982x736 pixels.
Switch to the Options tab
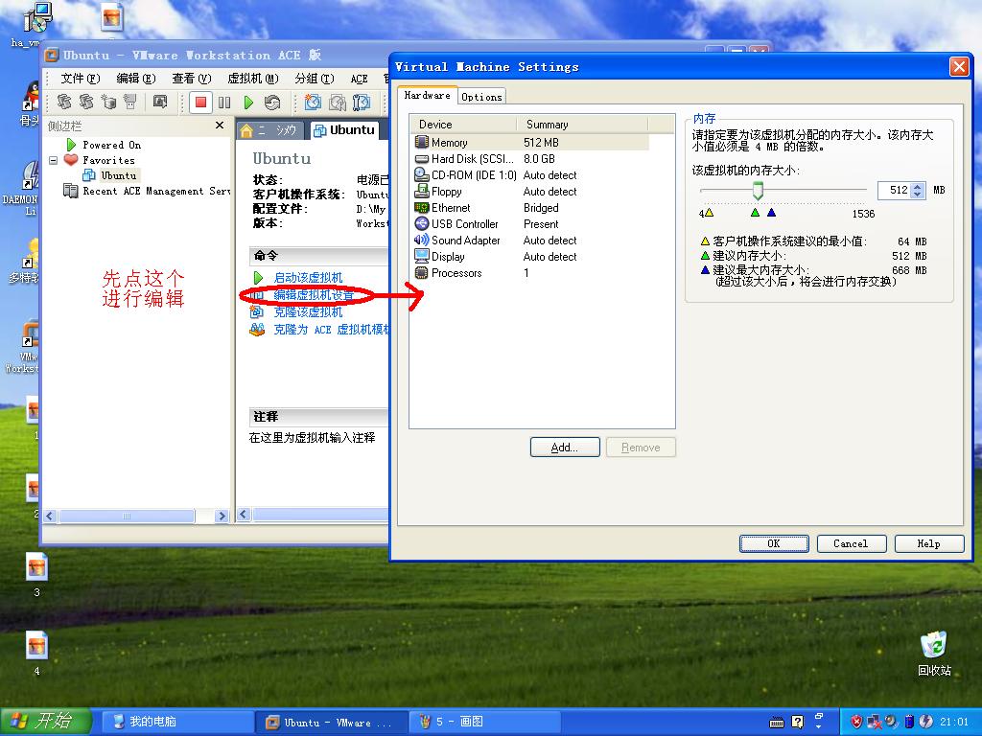coord(481,97)
